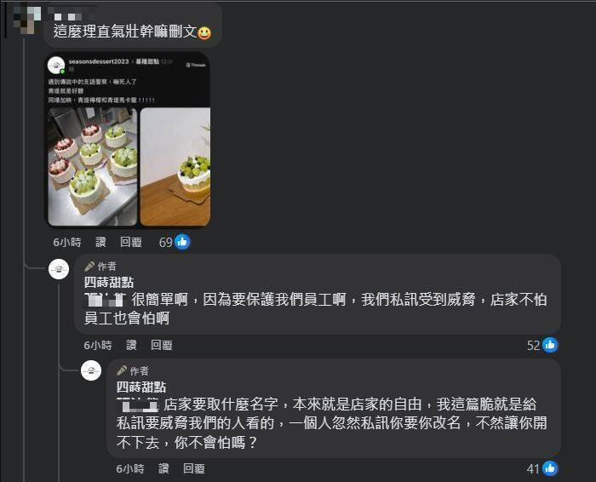Click the like reaction icon beside 41

pyautogui.click(x=550, y=468)
